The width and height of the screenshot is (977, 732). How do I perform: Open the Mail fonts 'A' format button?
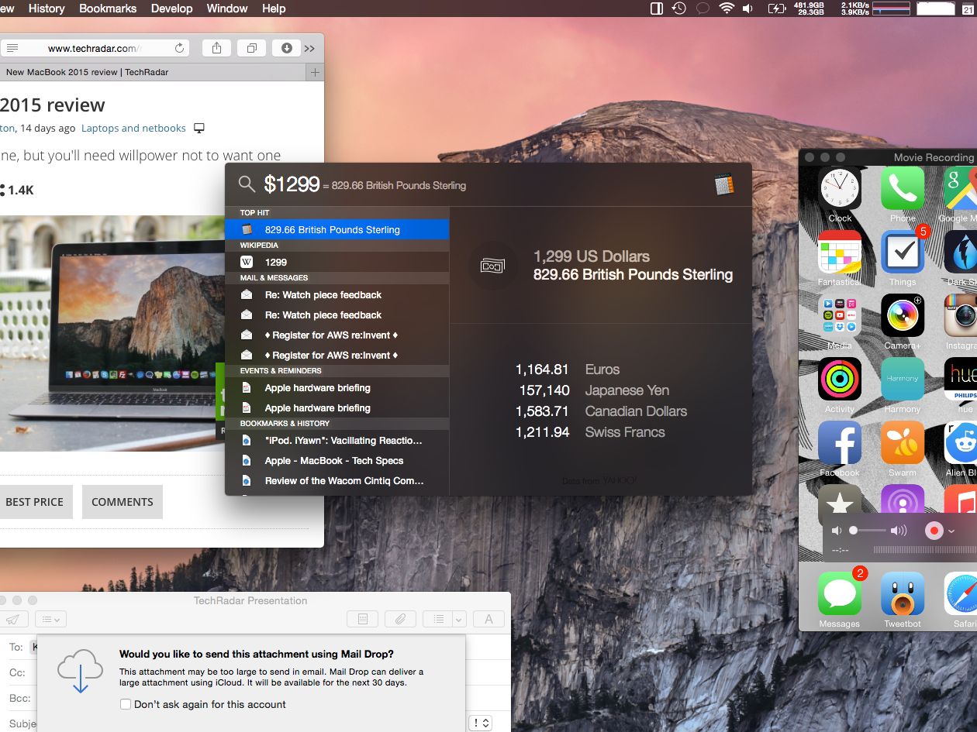click(488, 619)
